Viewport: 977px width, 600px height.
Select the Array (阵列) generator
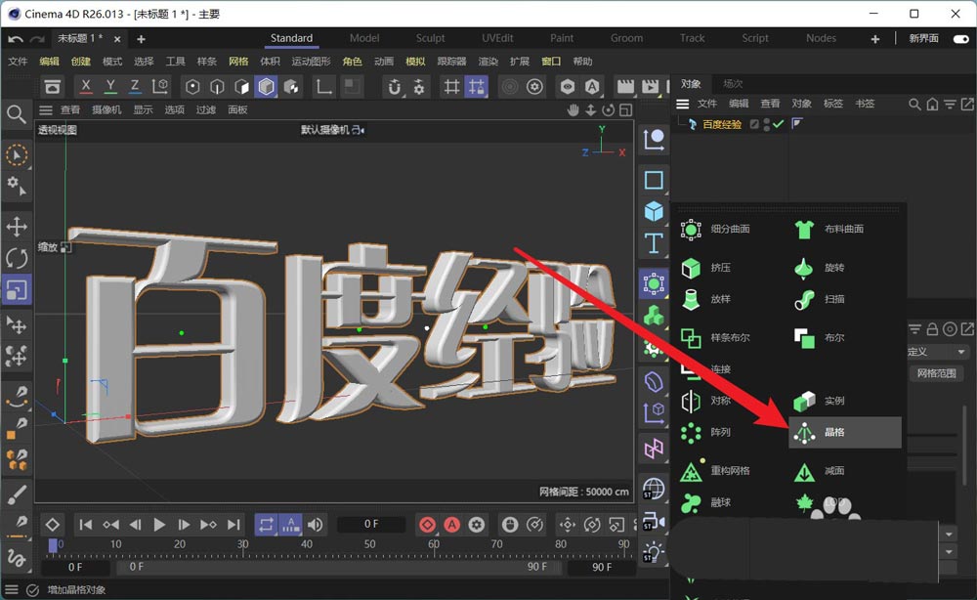tap(706, 432)
